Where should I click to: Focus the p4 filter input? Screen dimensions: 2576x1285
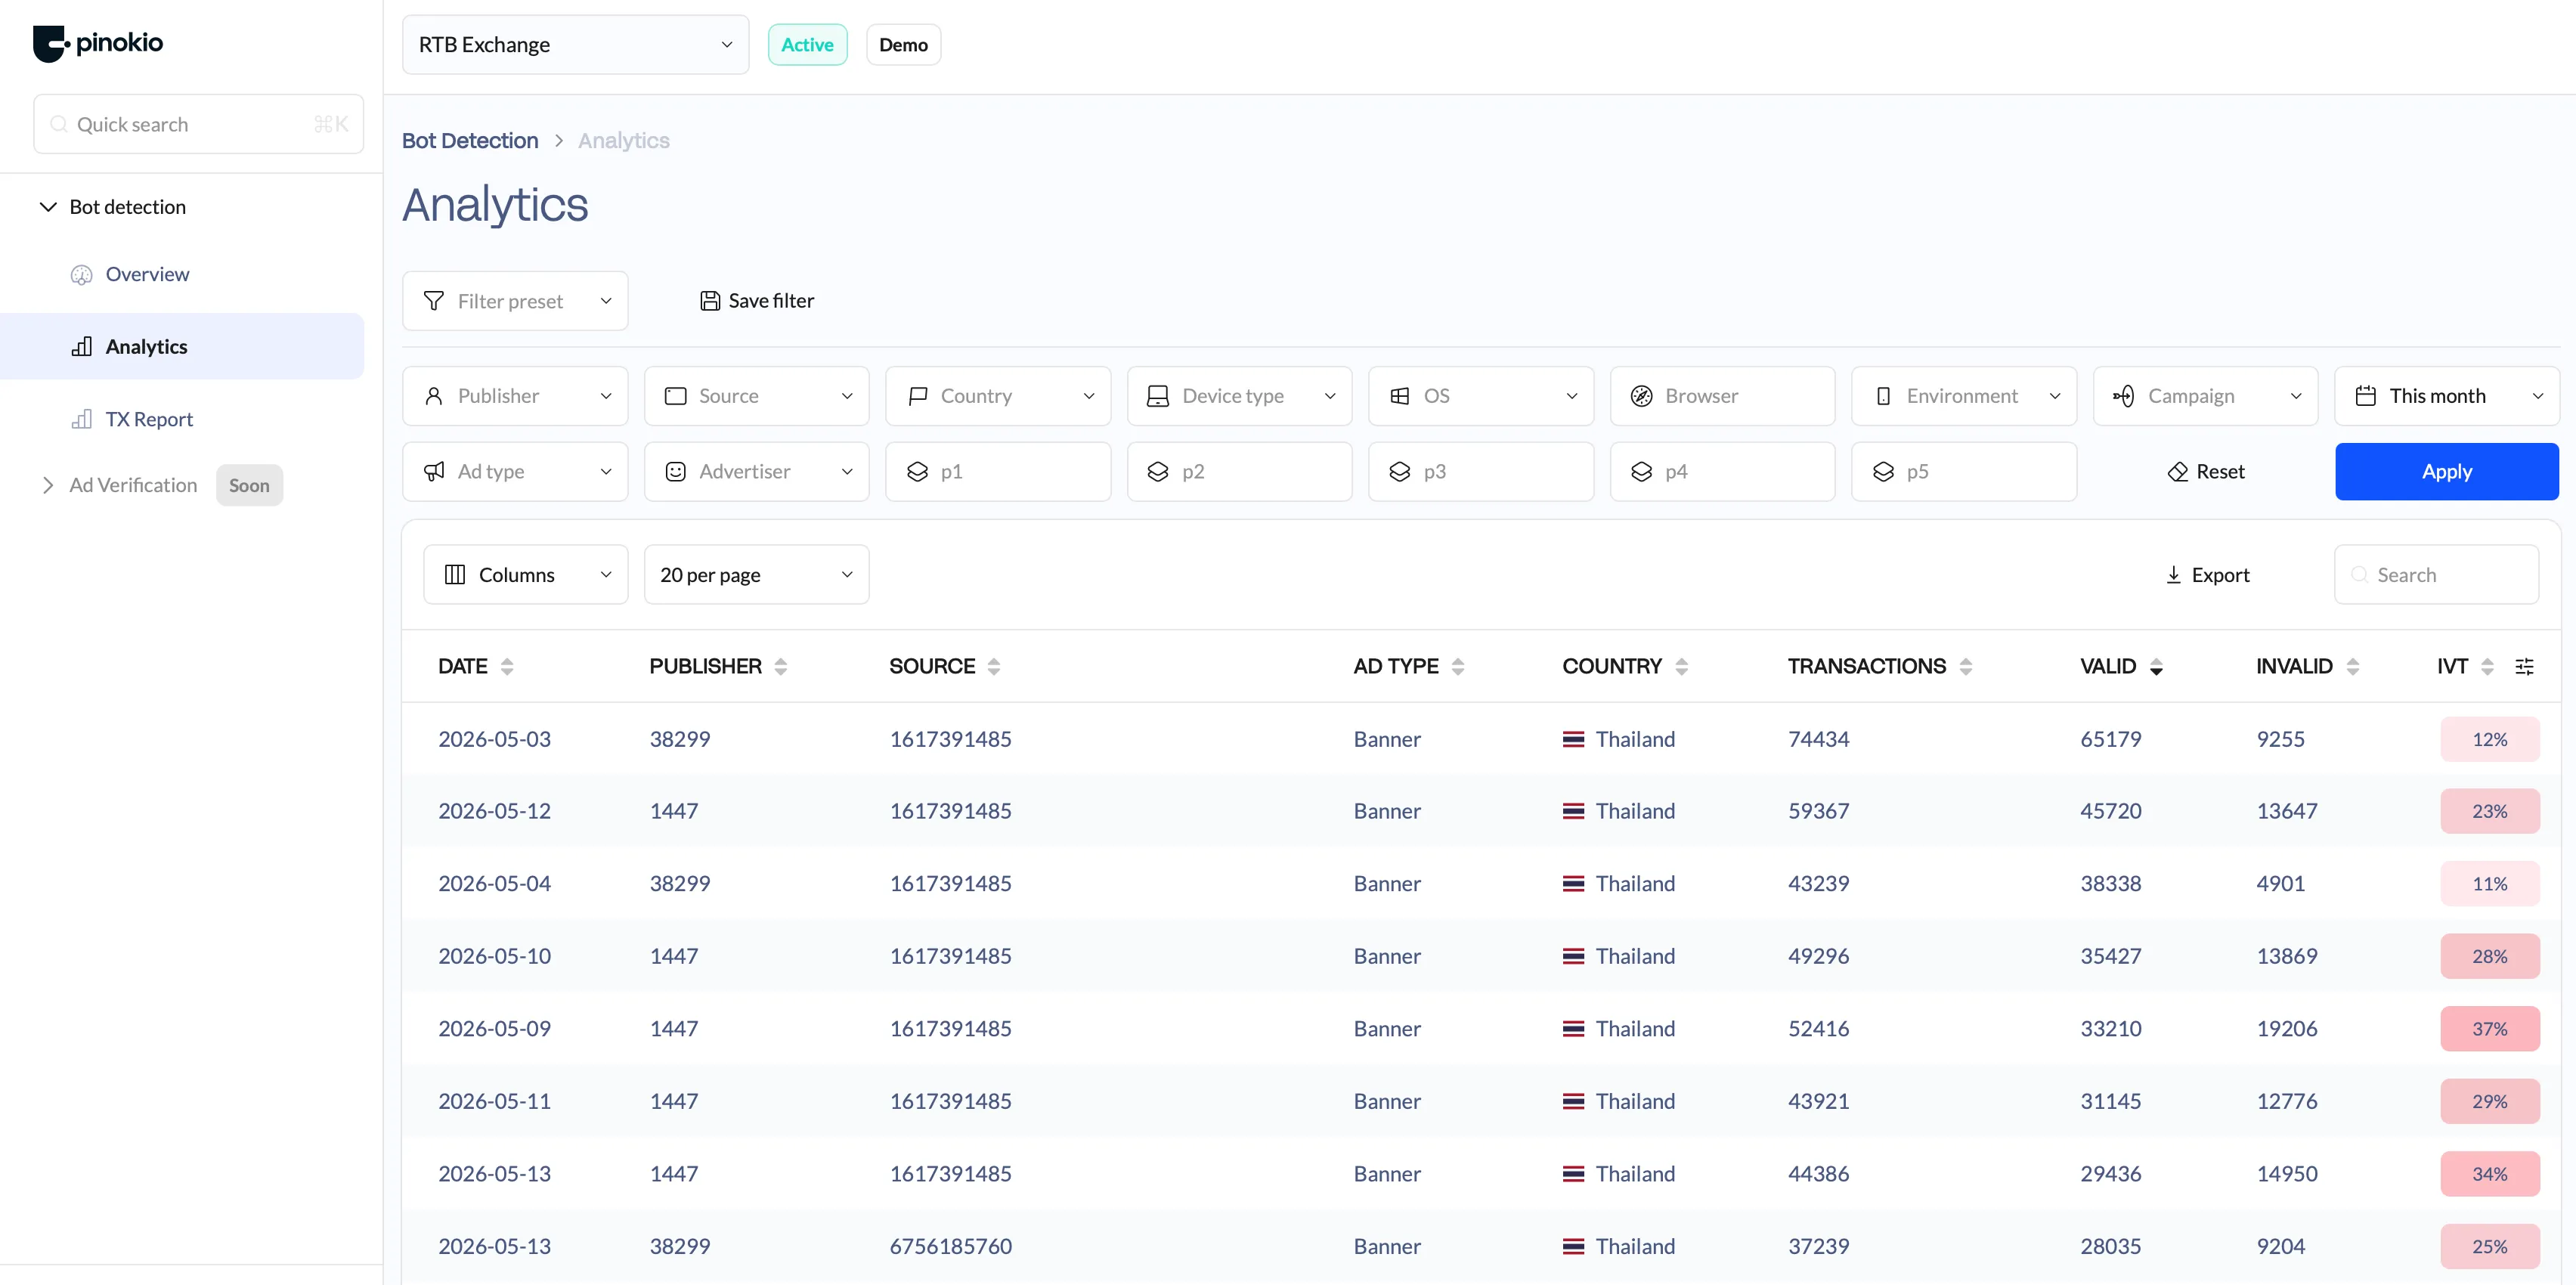click(x=1722, y=472)
